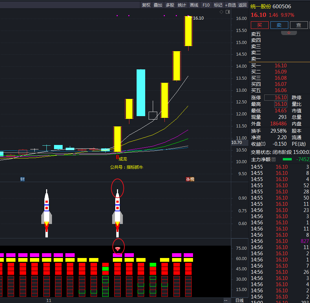Click the 收益(三) value -0.150

point(280,144)
